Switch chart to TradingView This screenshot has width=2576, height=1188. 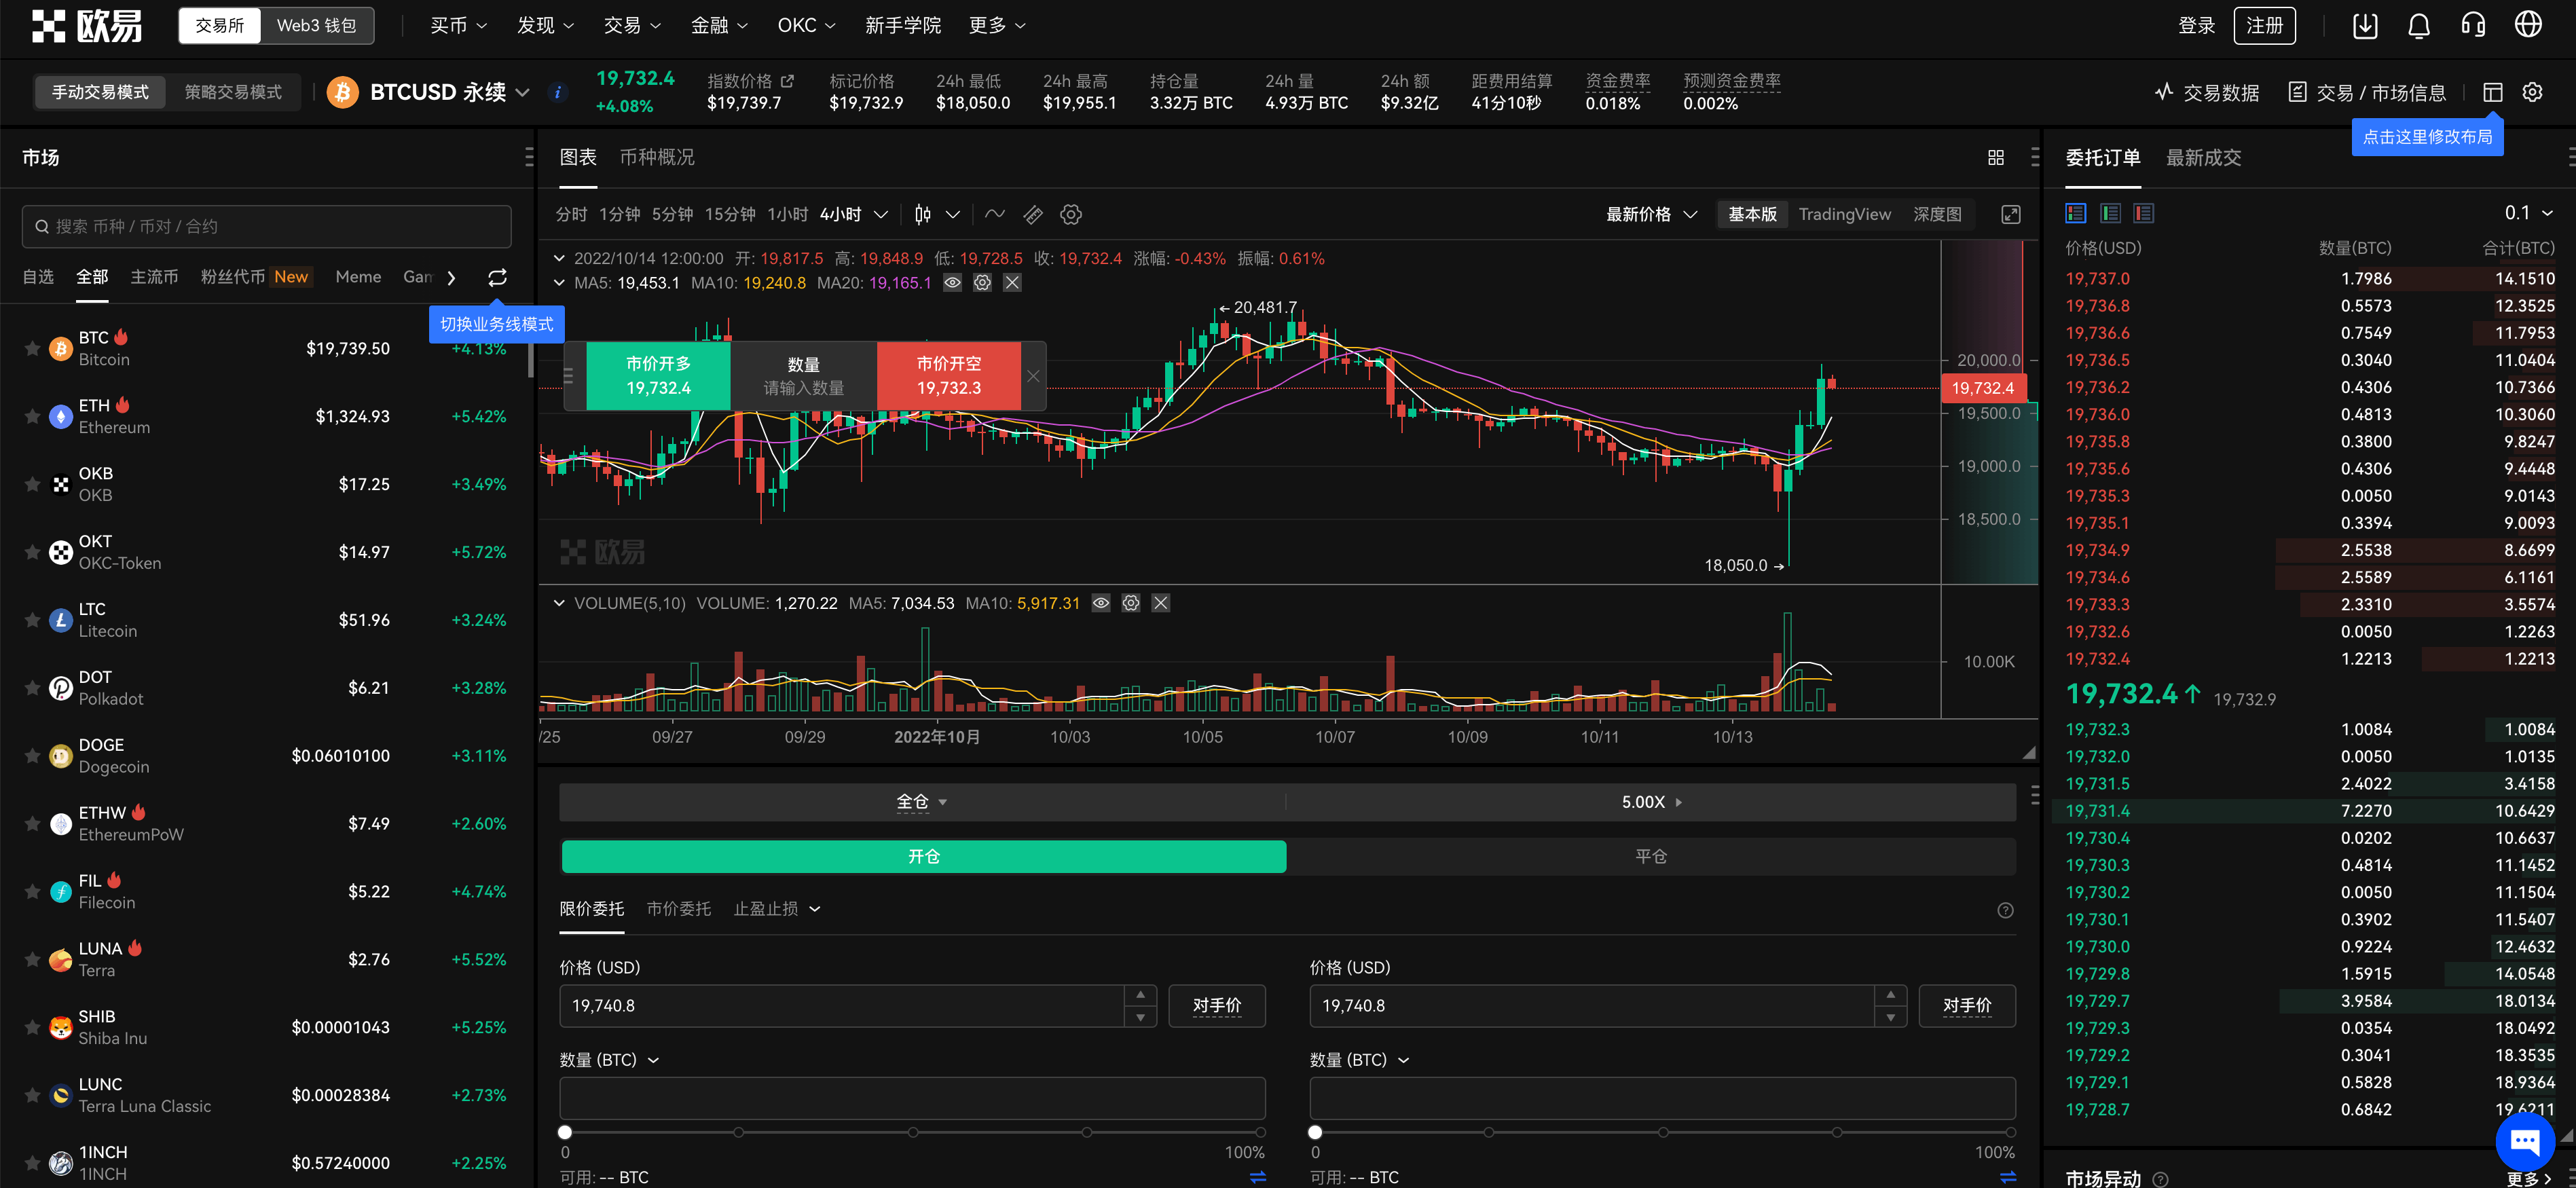[1844, 214]
